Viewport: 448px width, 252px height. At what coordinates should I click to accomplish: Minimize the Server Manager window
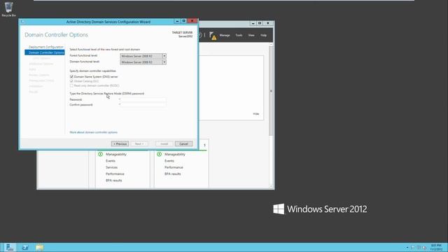tap(253, 23)
